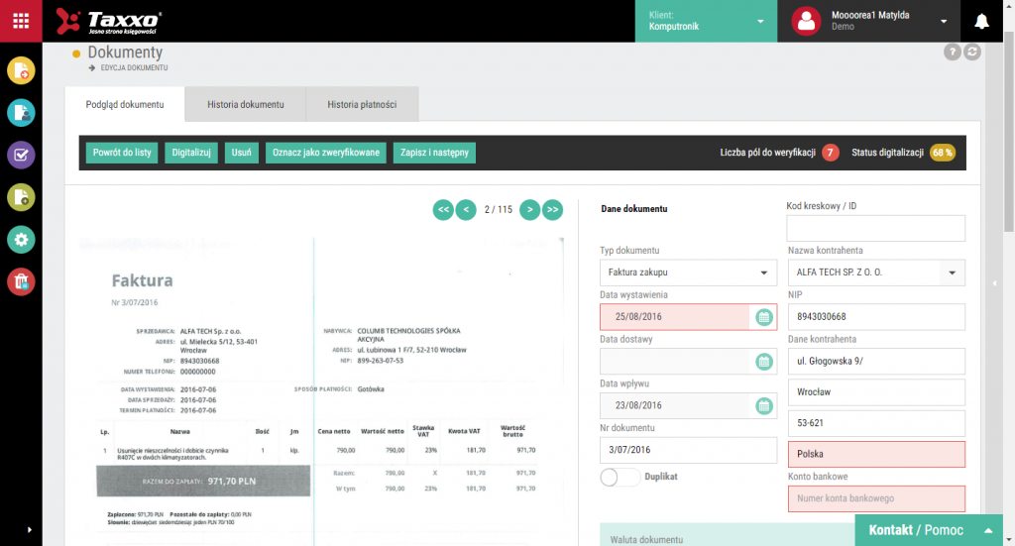Switch to Podgląd dokumentu tab
This screenshot has height=546, width=1015.
125,104
